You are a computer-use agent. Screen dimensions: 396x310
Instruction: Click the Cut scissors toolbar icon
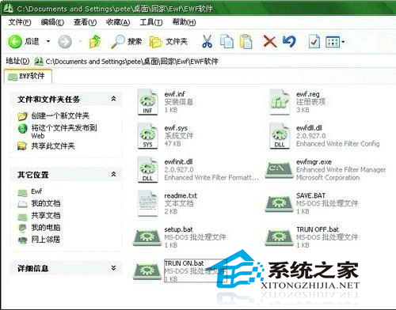click(x=207, y=41)
